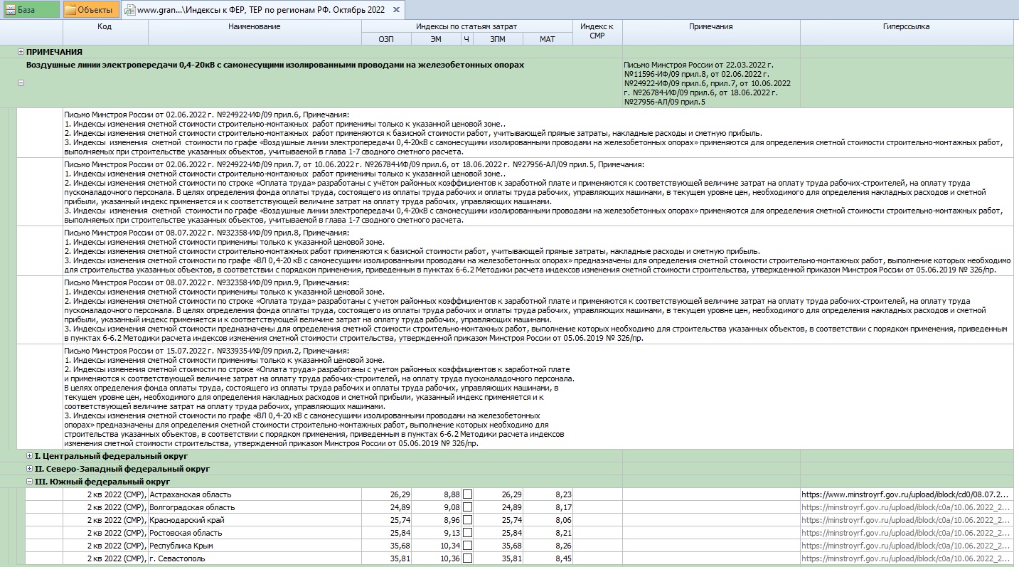Click the ЗПМ column header
This screenshot has height=567, width=1019.
(498, 39)
